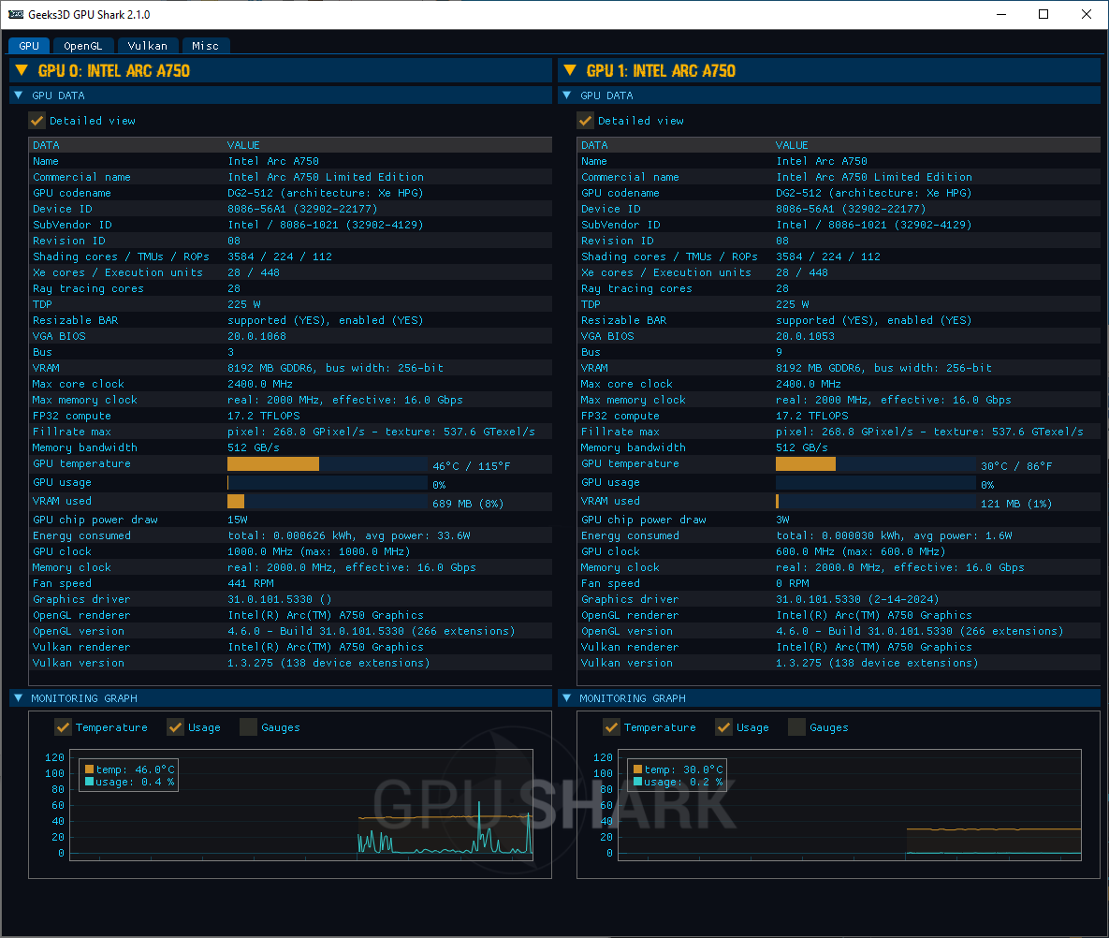Click GPU 1 VRAM used bar at 121 MB
Viewport: 1109px width, 938px height.
(876, 502)
